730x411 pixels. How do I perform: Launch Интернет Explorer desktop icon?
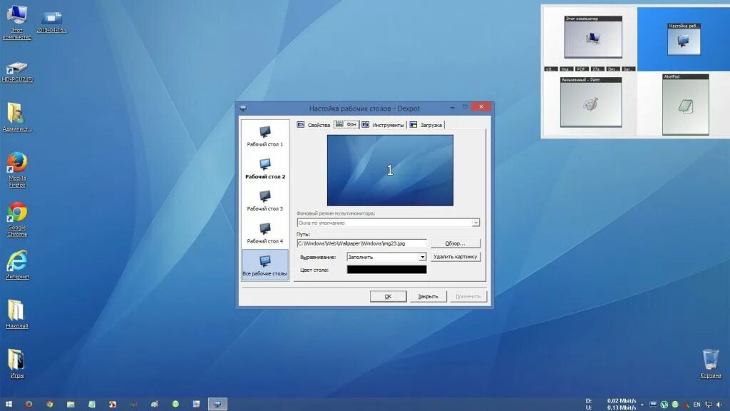point(17,265)
